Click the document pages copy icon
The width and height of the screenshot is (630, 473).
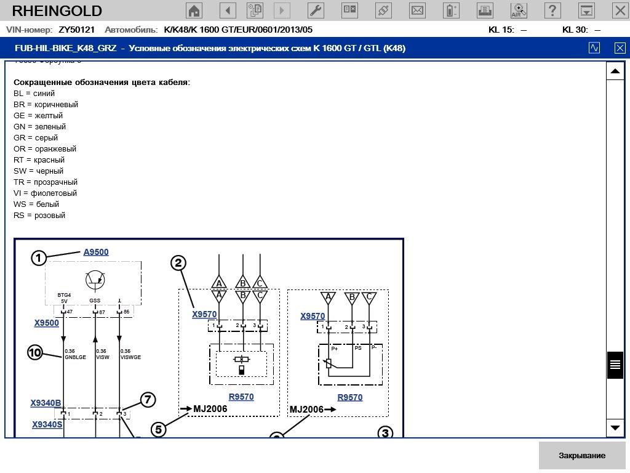[x=255, y=10]
